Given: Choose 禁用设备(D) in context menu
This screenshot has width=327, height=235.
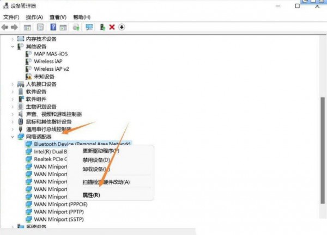Looking at the screenshot, I should (x=96, y=160).
